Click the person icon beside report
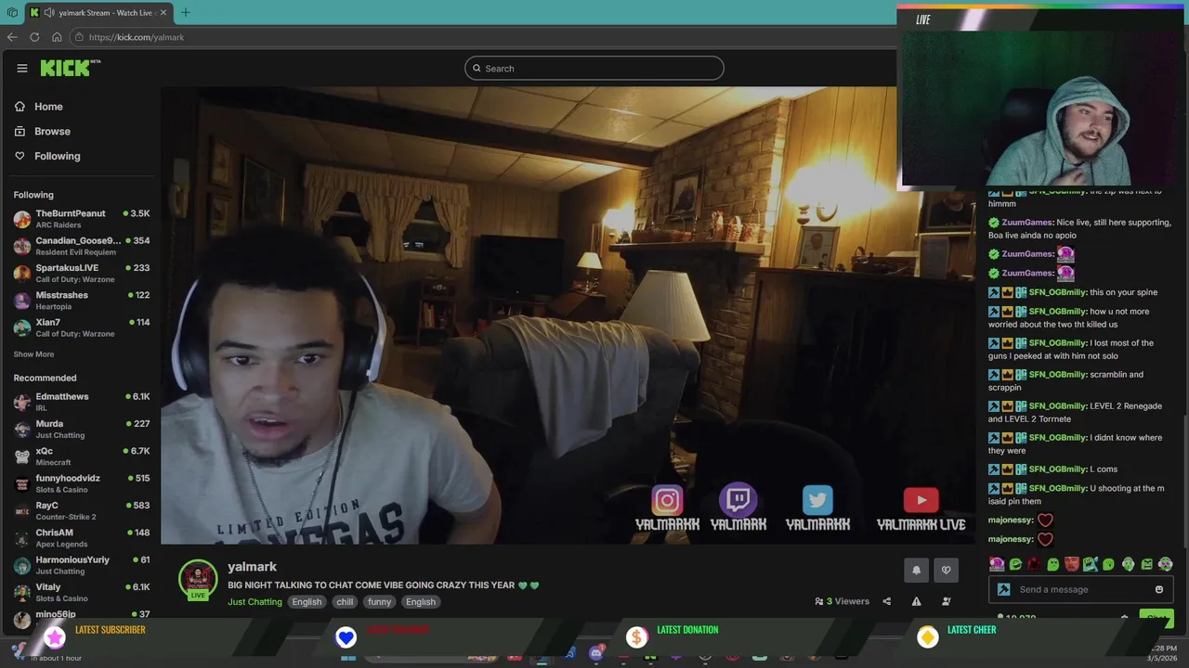Screen dimensions: 1189x668 pos(946,601)
